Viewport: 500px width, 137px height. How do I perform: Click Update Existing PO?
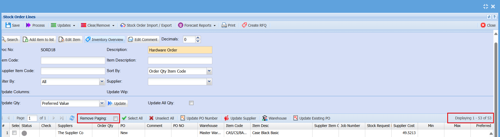(x=312, y=118)
